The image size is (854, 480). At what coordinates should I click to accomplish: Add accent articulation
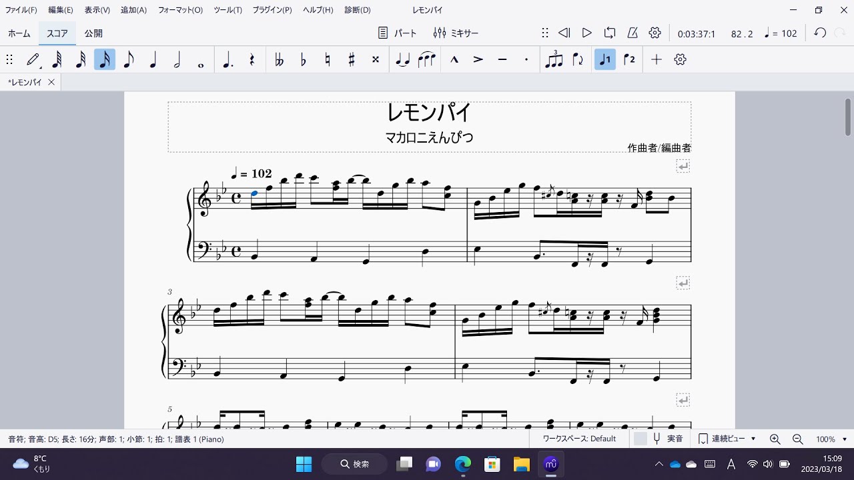(x=478, y=59)
